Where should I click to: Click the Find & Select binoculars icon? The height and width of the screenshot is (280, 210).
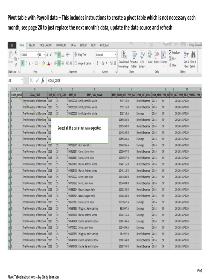click(193, 55)
